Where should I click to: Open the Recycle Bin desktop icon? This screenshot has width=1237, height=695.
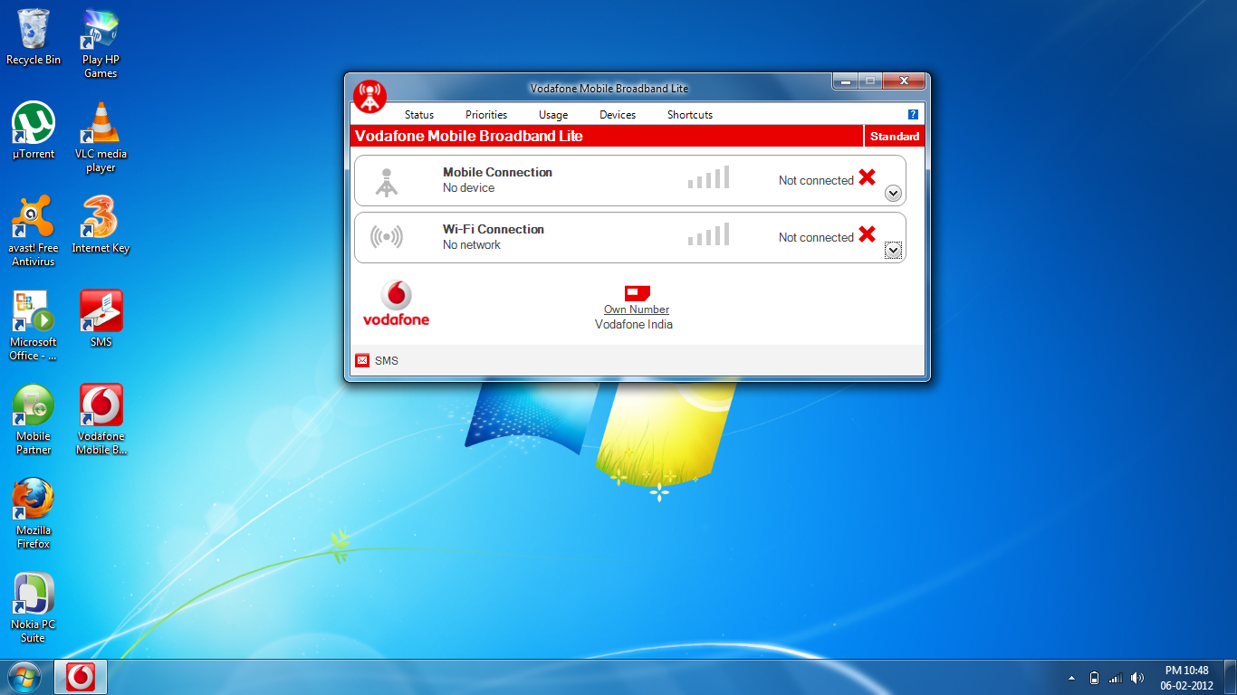tap(34, 37)
